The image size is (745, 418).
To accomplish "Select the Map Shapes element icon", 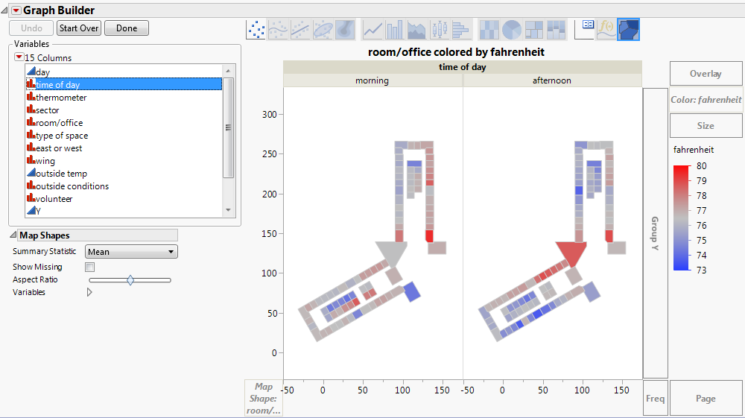I will tap(628, 29).
